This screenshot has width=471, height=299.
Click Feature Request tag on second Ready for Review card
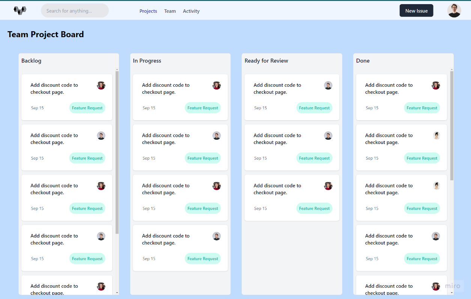[314, 158]
